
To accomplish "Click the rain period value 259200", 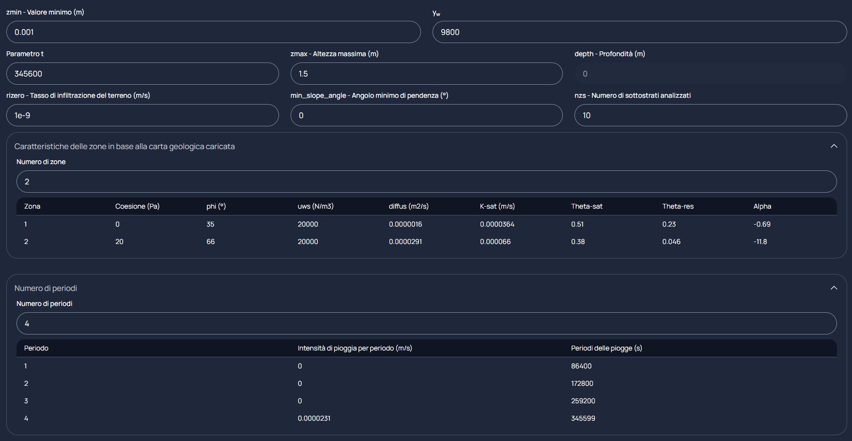I will tap(583, 401).
